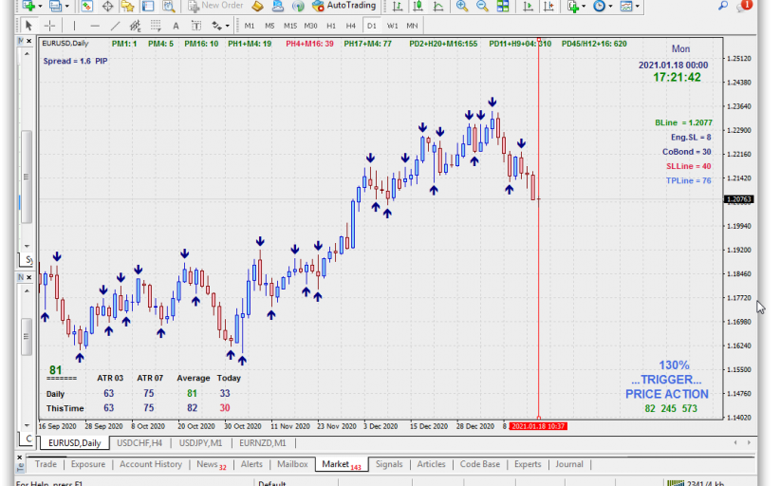This screenshot has width=780, height=486.
Task: Set timeframe to M30
Action: [310, 26]
